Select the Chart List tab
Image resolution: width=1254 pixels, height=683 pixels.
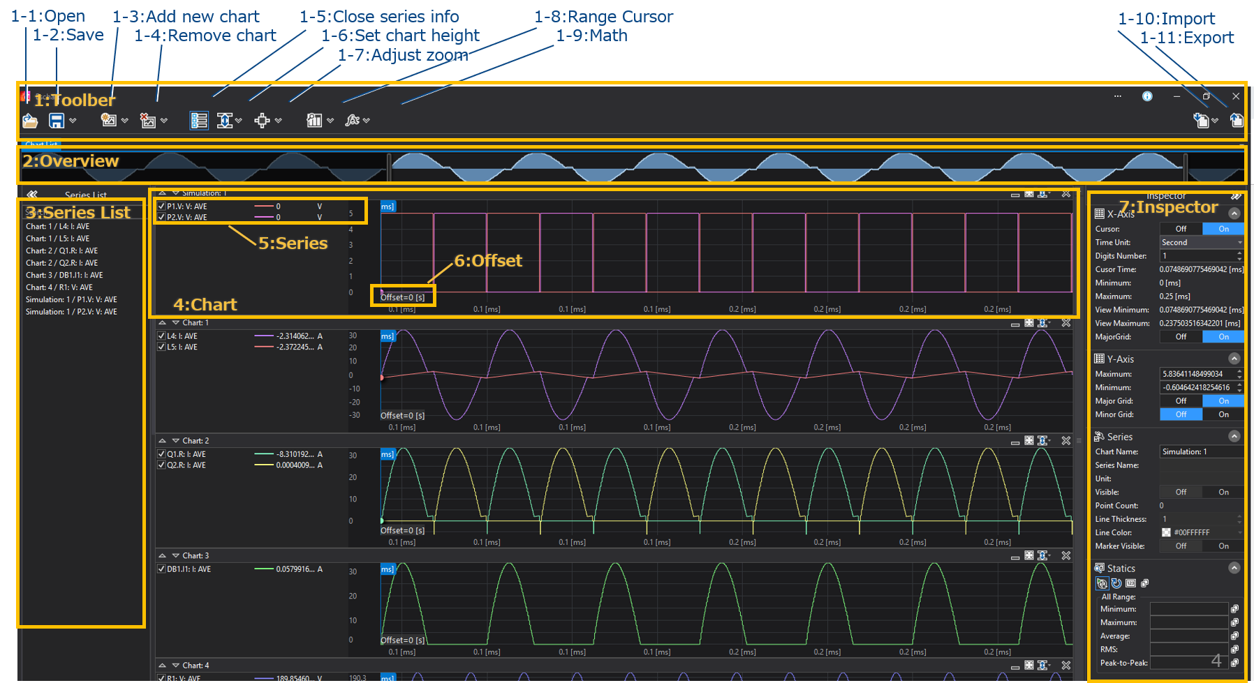point(41,144)
